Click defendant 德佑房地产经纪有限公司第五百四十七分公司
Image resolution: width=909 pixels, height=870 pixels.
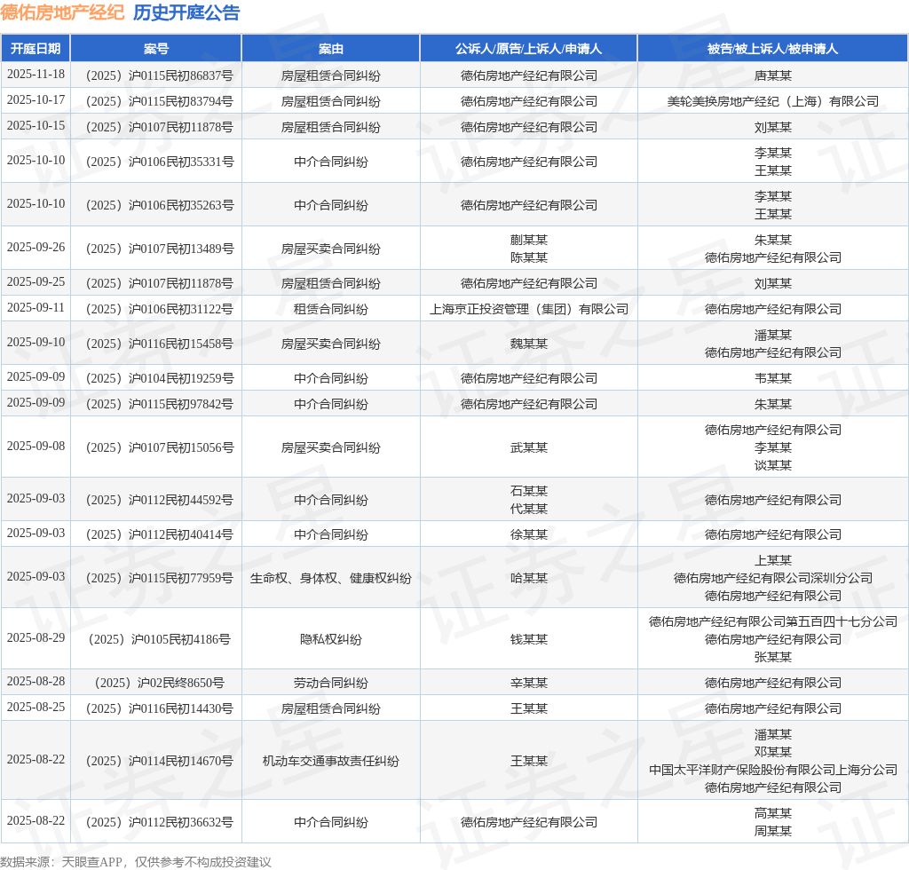point(773,622)
